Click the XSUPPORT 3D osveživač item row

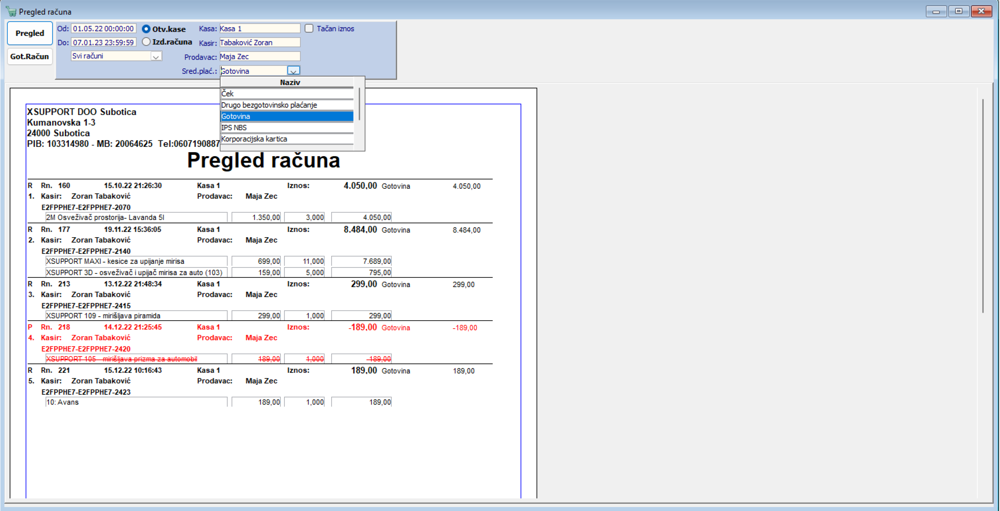coord(136,273)
